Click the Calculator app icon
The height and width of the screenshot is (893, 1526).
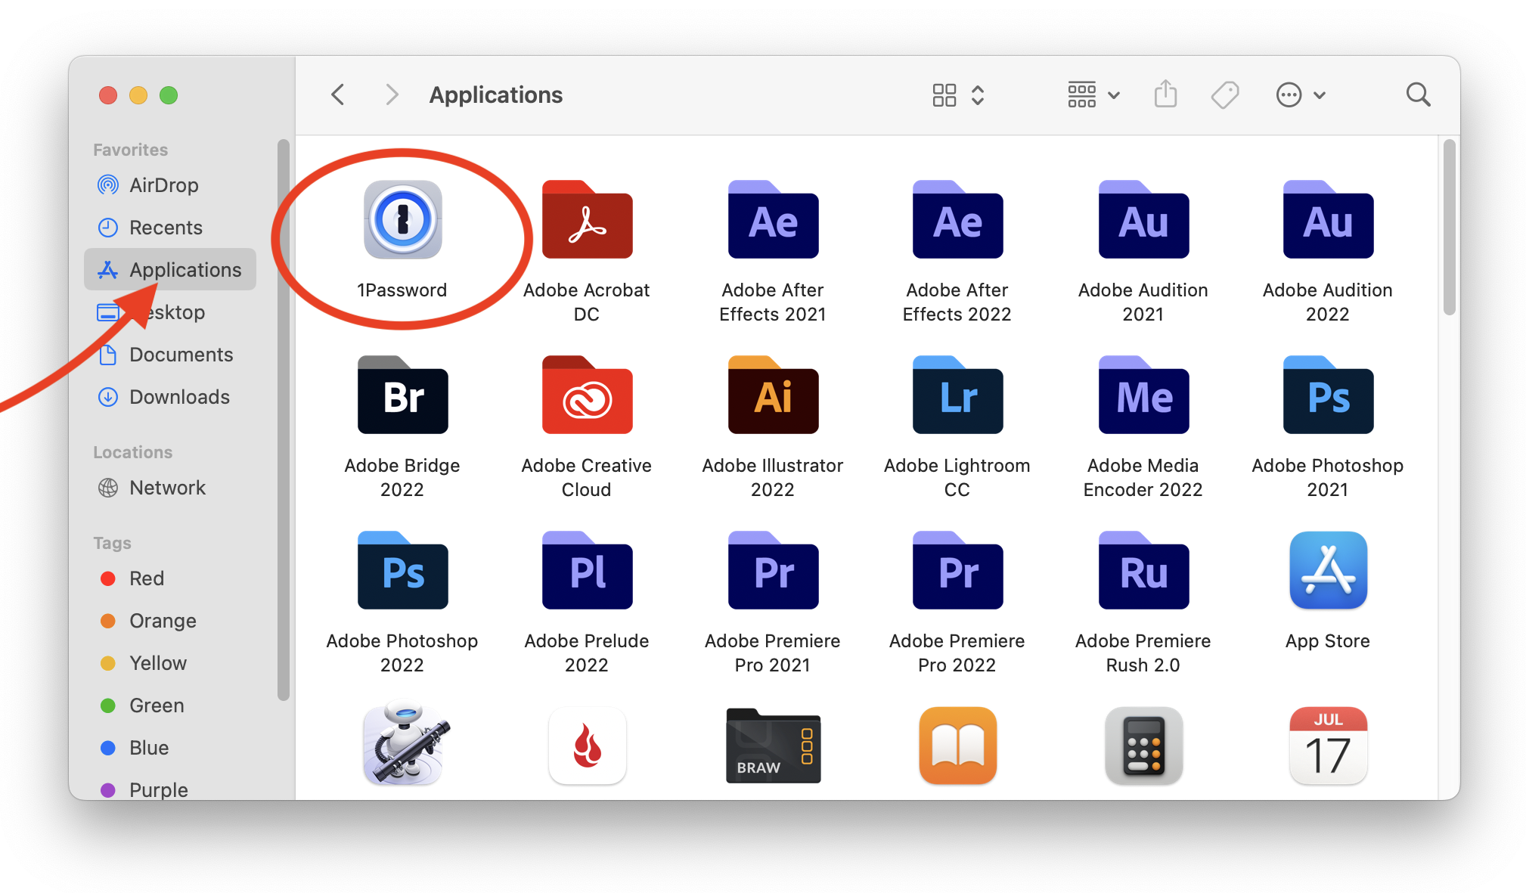pyautogui.click(x=1143, y=746)
